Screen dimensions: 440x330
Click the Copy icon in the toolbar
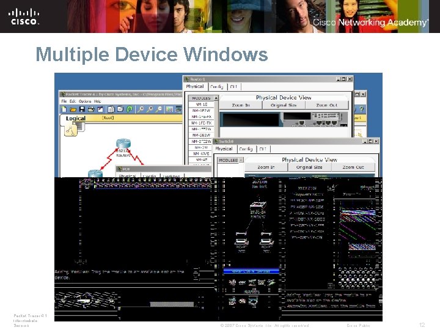pyautogui.click(x=111, y=109)
